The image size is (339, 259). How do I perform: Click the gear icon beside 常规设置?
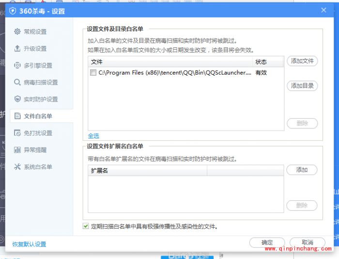pyautogui.click(x=17, y=31)
